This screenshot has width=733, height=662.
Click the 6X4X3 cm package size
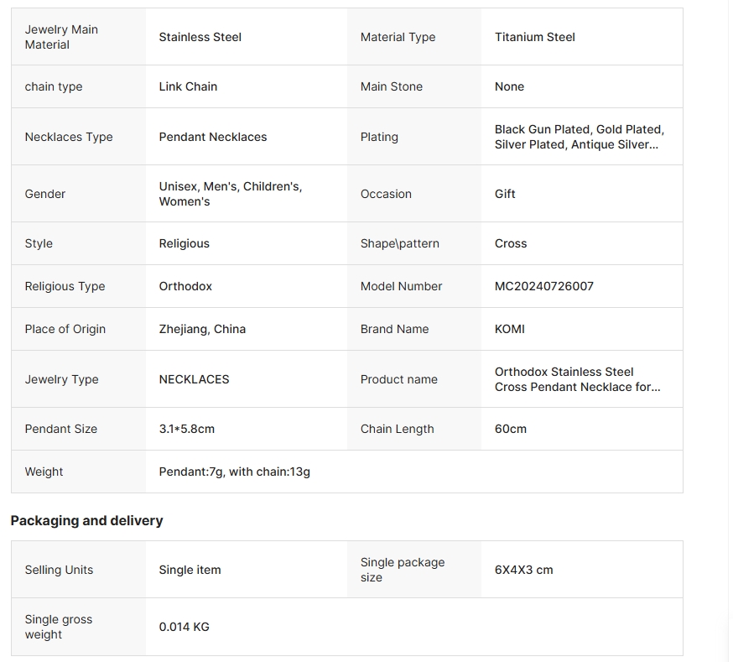523,570
